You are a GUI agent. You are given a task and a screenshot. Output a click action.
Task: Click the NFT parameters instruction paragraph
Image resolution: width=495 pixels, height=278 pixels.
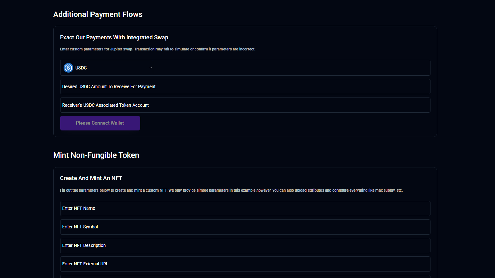pos(231,190)
